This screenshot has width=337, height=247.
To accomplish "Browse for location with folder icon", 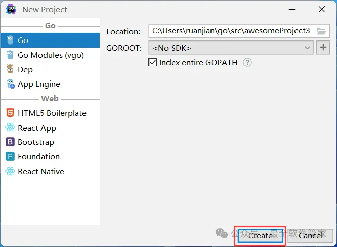I will [321, 31].
